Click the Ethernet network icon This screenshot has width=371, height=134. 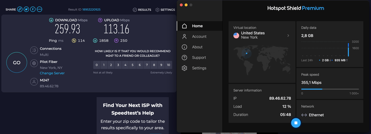[x=304, y=115]
